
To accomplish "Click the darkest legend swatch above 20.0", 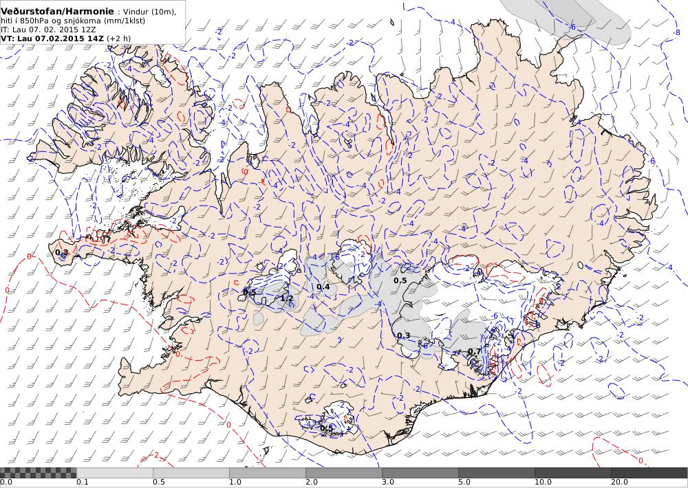I will [649, 473].
